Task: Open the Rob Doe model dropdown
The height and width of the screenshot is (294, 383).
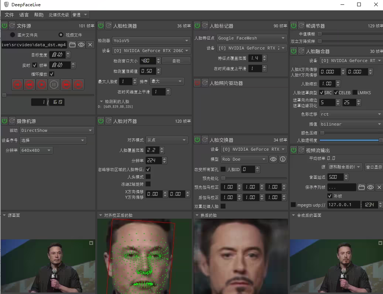Action: pos(244,159)
